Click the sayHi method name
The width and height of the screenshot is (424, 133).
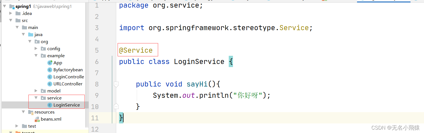197,84
